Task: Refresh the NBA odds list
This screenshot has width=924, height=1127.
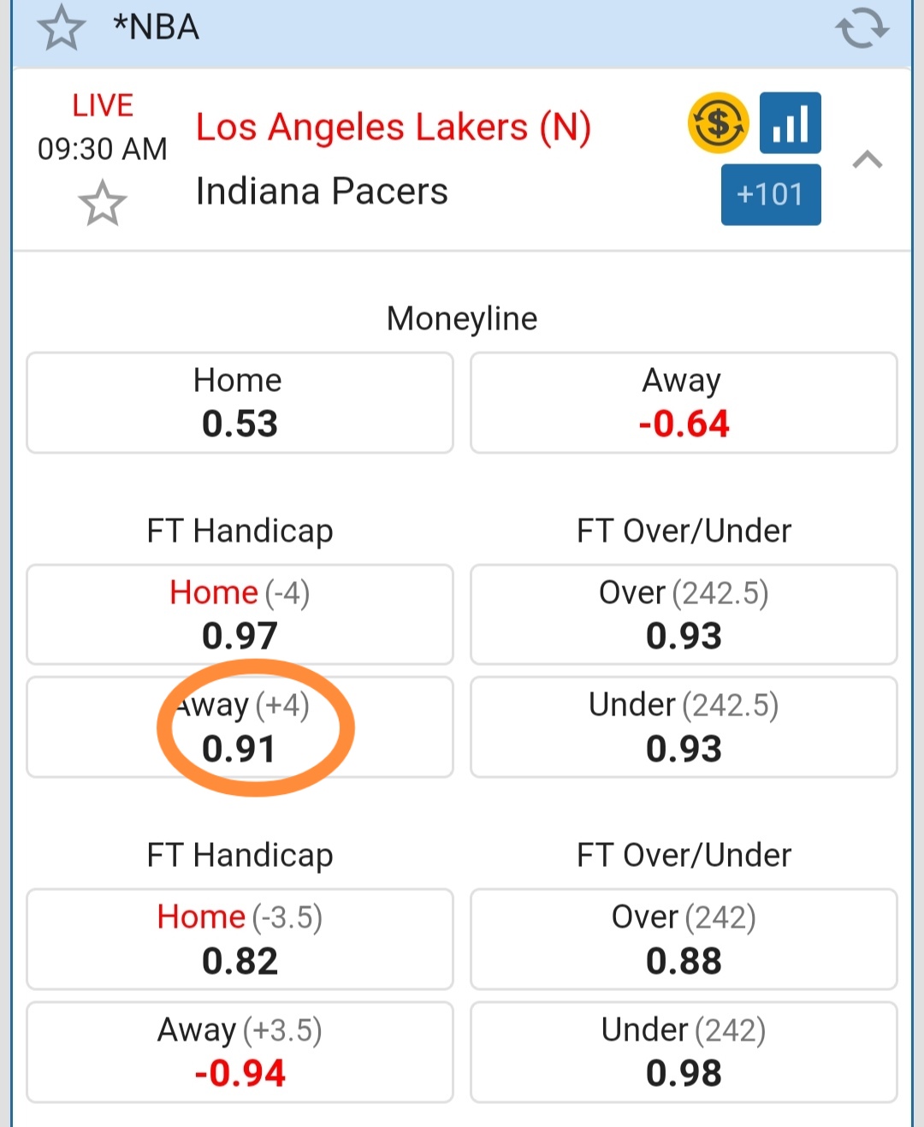Action: pyautogui.click(x=862, y=28)
